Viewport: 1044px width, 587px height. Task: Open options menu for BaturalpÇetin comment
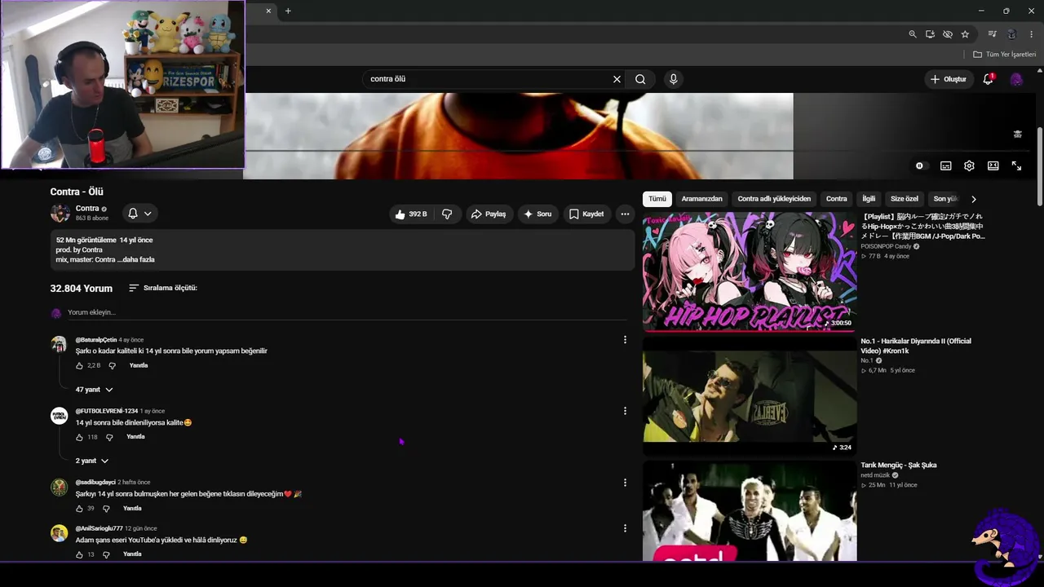[x=625, y=340]
